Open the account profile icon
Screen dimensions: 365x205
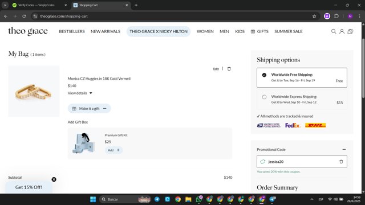[x=342, y=31]
